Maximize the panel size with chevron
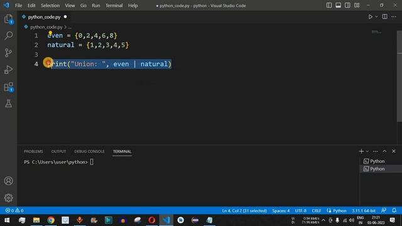The height and width of the screenshot is (226, 402). [384, 151]
